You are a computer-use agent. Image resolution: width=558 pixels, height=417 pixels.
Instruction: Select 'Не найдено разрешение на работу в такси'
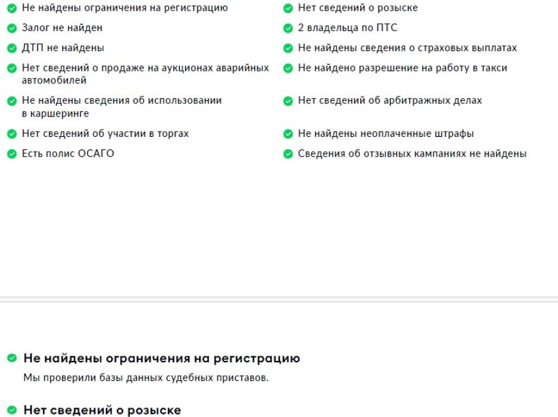pos(402,68)
